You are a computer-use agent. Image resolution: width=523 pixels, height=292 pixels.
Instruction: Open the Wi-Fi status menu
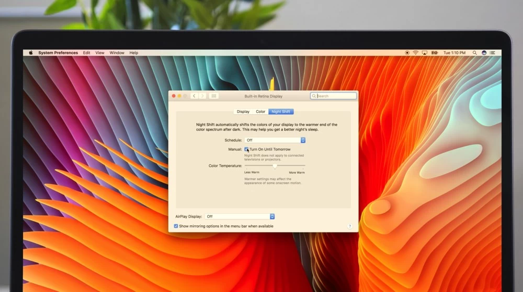coord(415,53)
